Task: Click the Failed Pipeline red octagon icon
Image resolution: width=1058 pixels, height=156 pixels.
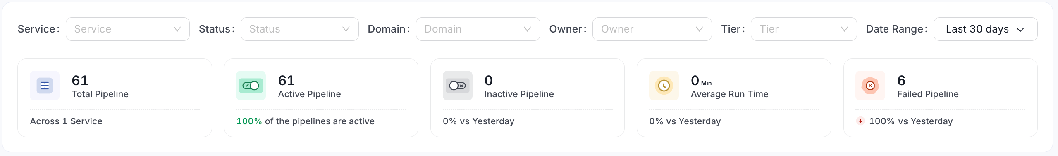Action: tap(870, 86)
